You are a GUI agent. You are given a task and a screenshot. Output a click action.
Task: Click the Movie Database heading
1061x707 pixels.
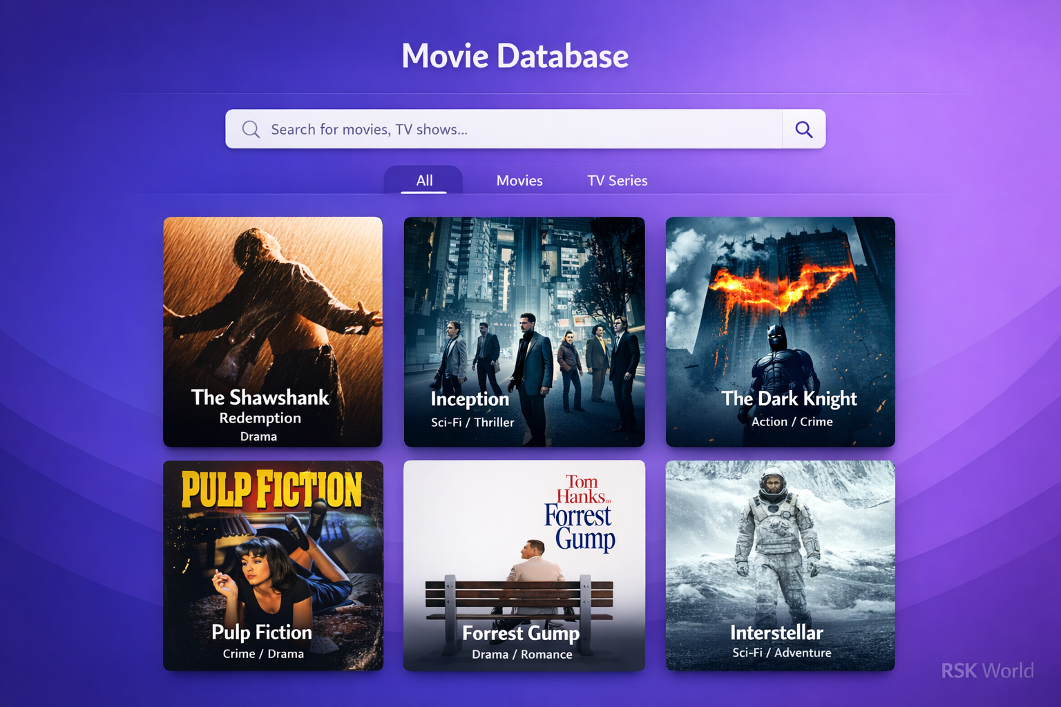click(x=515, y=56)
